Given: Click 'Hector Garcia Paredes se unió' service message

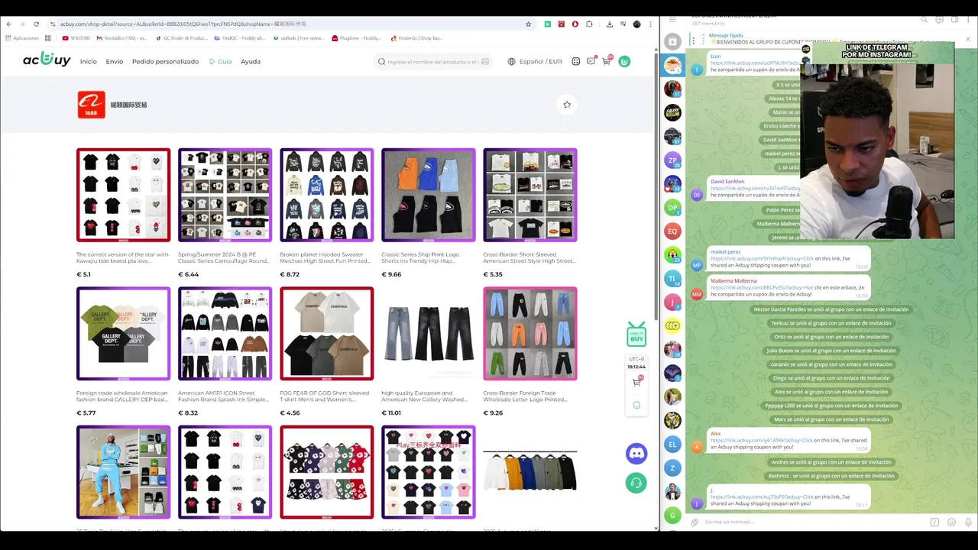Looking at the screenshot, I should point(831,309).
